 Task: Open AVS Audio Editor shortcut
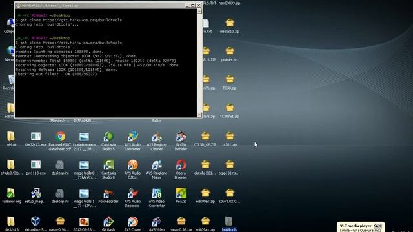pyautogui.click(x=132, y=169)
